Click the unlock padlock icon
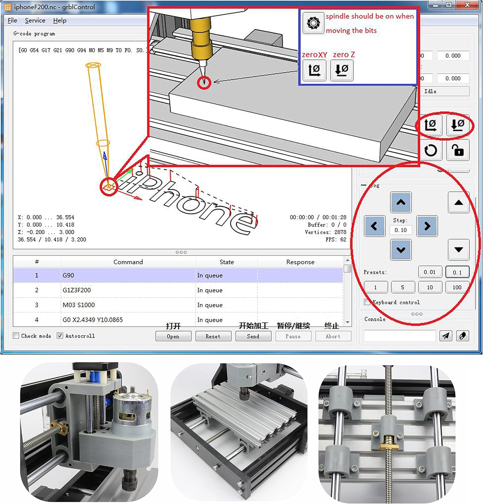This screenshot has height=504, width=483. (458, 150)
